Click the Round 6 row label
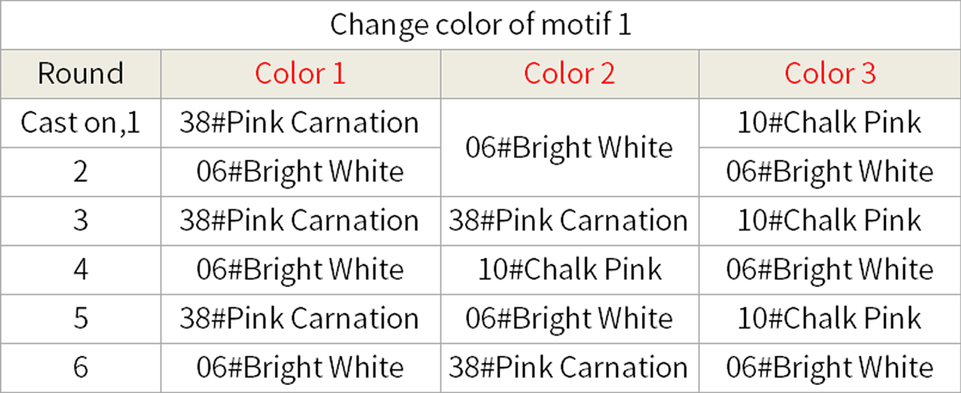The image size is (961, 393). click(81, 368)
